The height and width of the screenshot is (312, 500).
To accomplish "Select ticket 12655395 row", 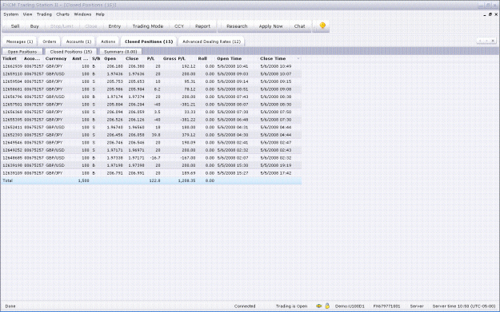I will (151, 120).
